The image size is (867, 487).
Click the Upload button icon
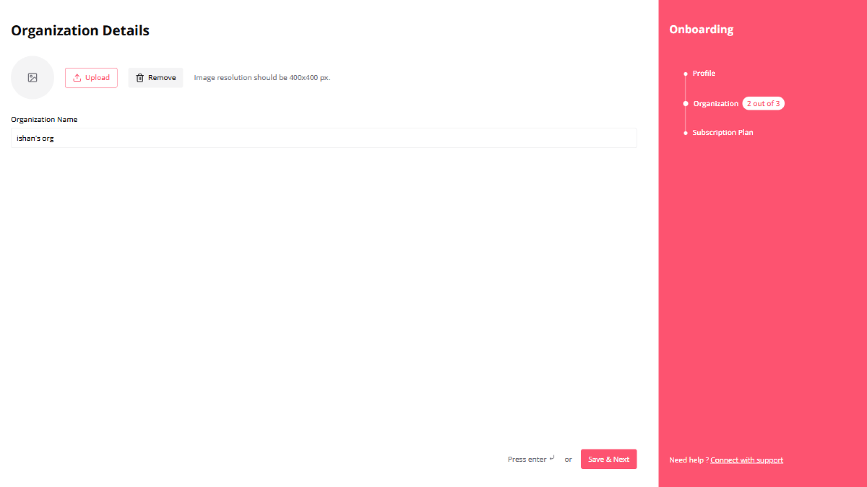click(x=77, y=77)
